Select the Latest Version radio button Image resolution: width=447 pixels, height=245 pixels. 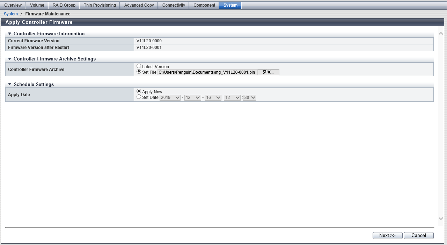coord(139,66)
